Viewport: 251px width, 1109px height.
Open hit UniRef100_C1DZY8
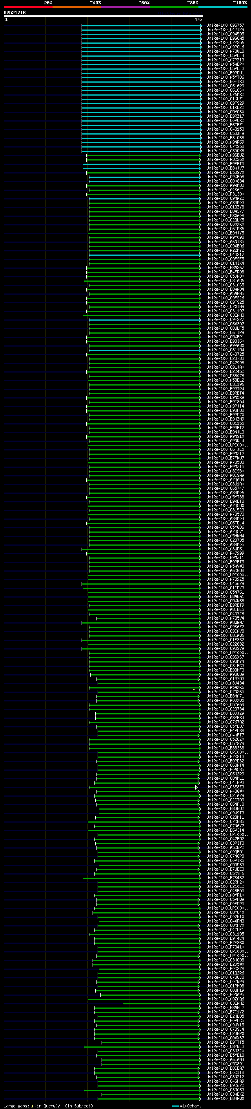[x=225, y=207]
